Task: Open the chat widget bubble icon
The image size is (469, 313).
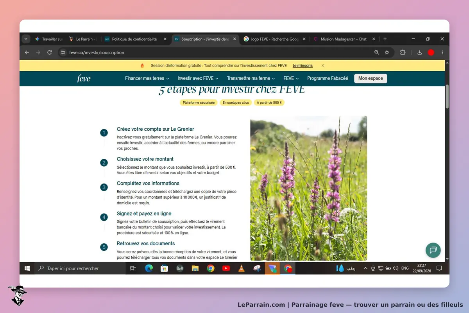Action: (433, 250)
